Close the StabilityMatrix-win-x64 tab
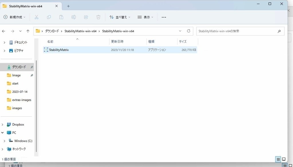293x167 pixels. [x=56, y=6]
